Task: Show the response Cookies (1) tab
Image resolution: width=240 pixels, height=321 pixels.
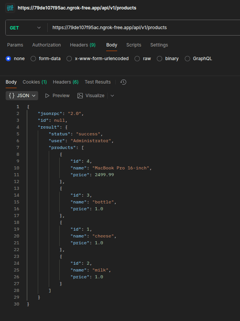Action: coord(35,82)
